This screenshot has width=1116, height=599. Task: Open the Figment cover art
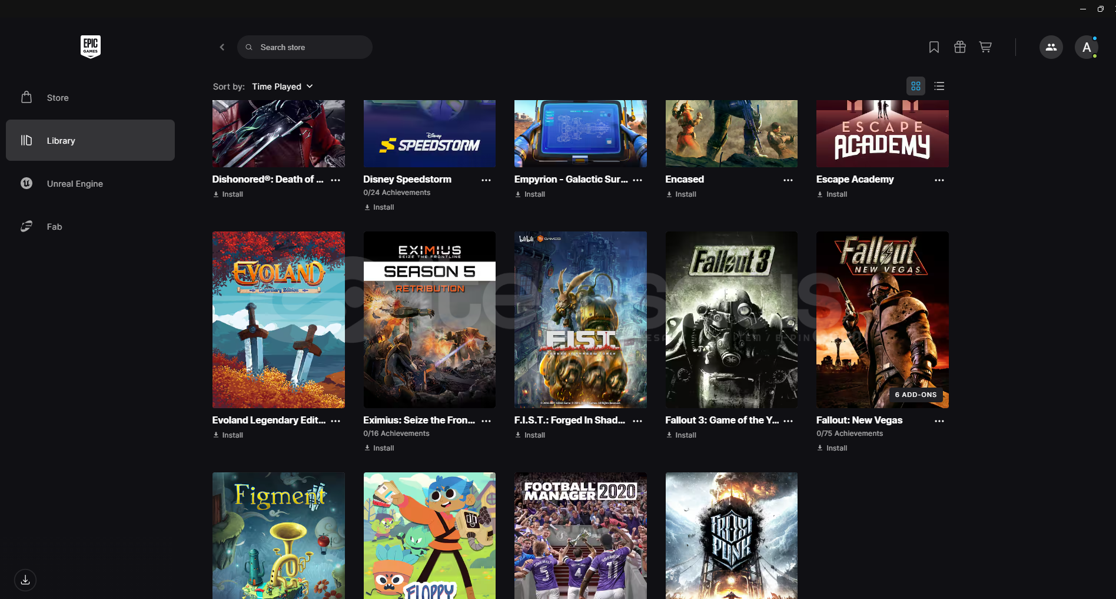[278, 535]
